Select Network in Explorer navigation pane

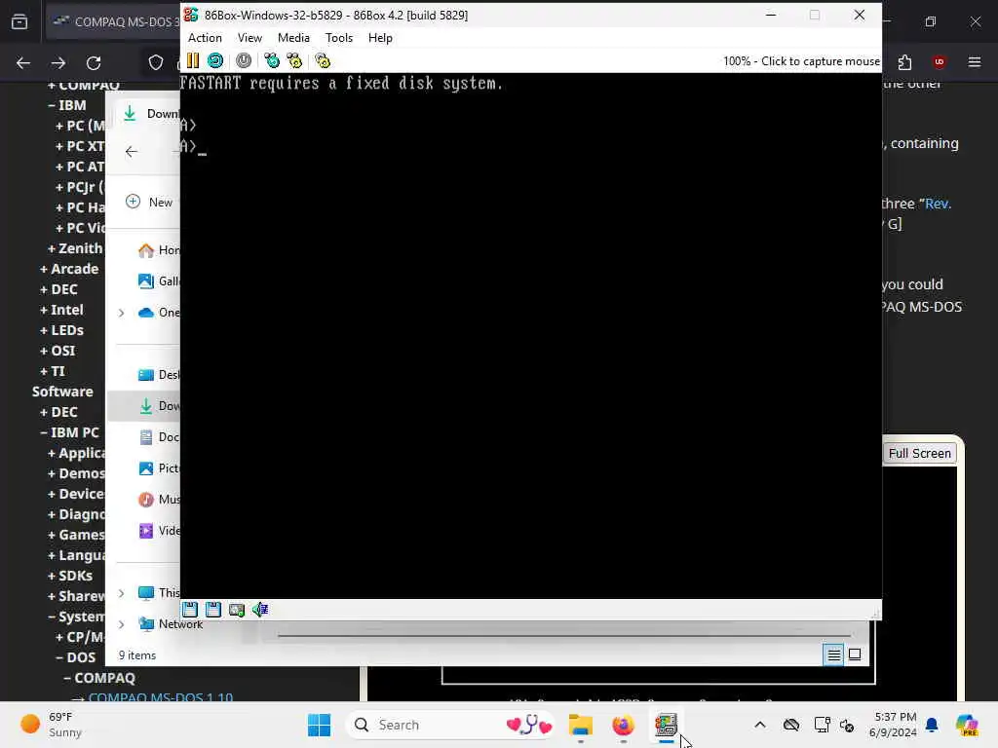(x=171, y=624)
